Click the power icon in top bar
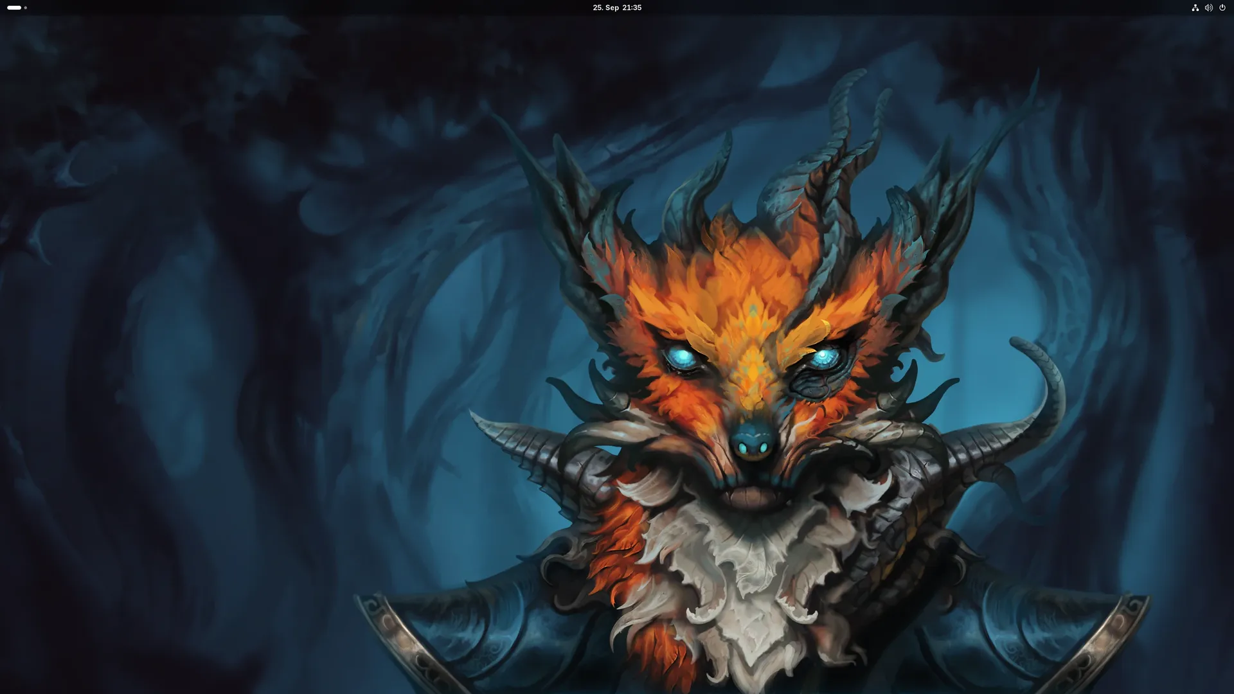 1222,8
